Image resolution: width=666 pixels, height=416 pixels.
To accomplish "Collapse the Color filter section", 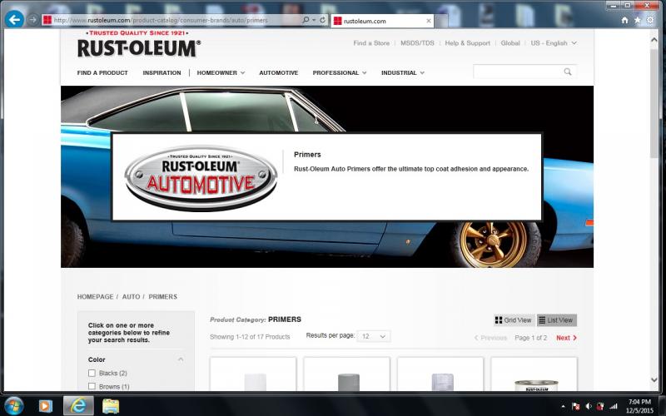I will pos(181,359).
